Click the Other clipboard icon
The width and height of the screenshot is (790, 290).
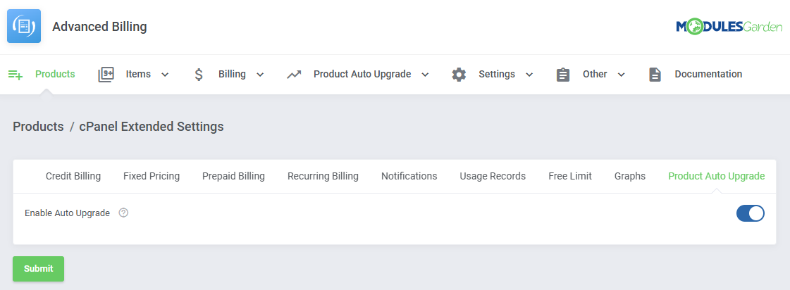[x=563, y=75]
